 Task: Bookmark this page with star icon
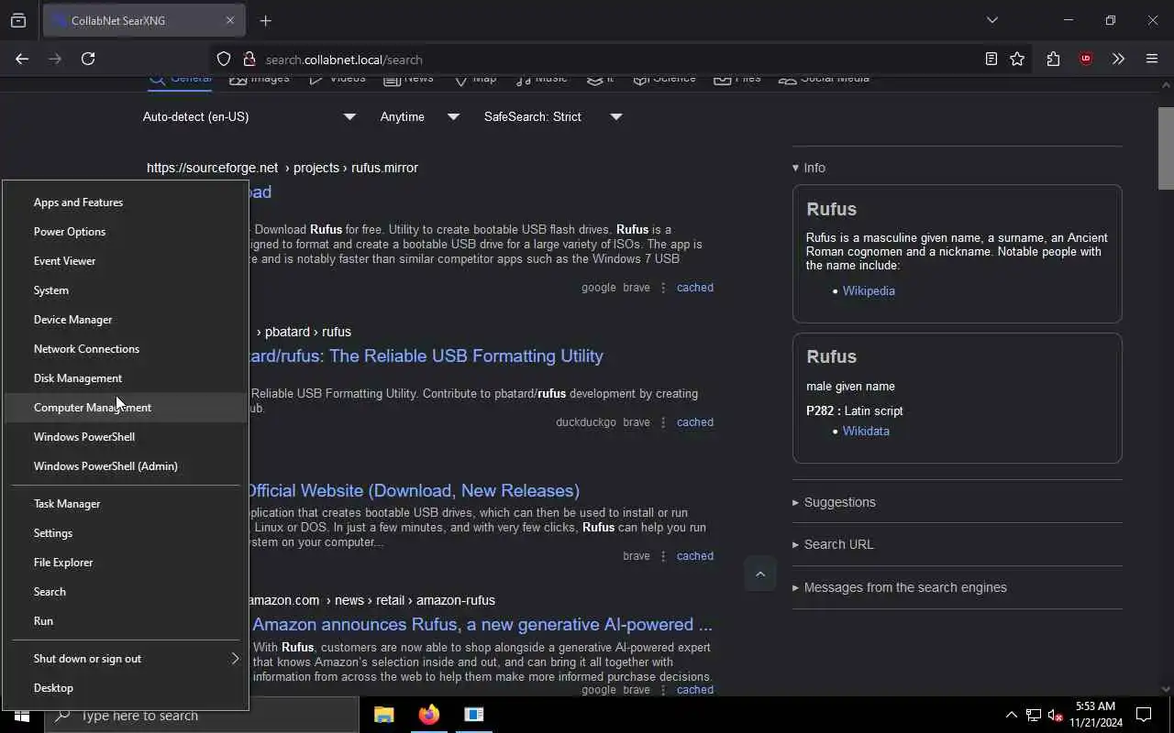coord(1017,59)
